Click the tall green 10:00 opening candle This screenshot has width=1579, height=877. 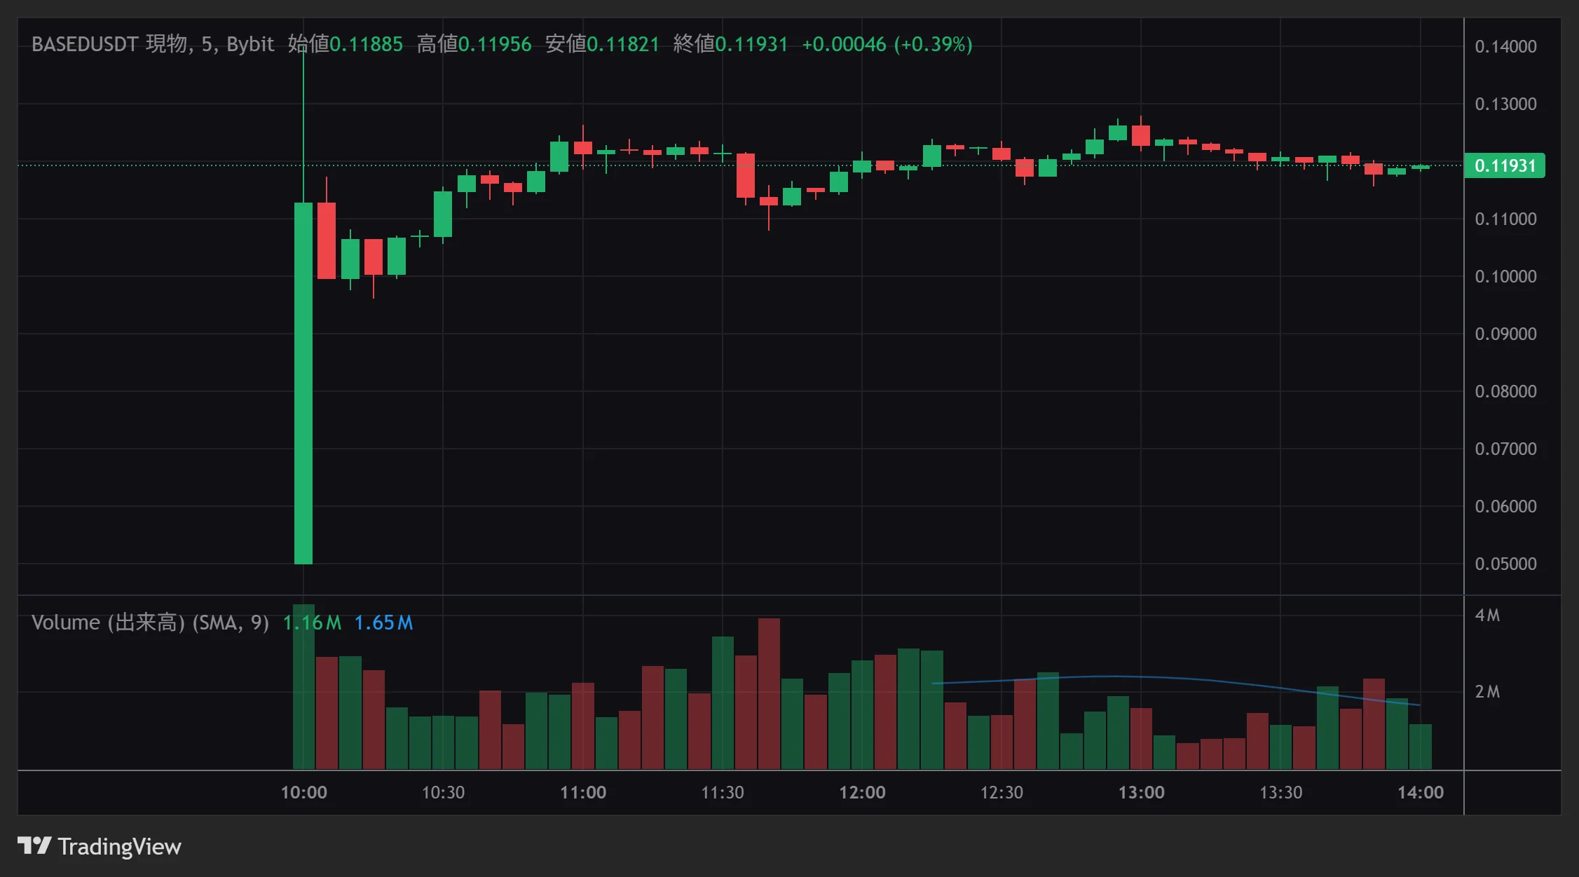(303, 382)
